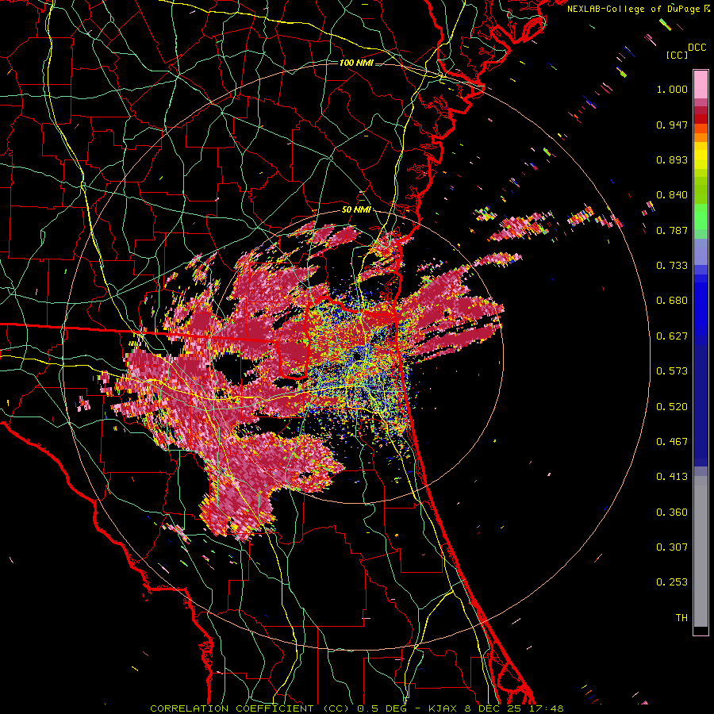714x714 pixels.
Task: Click the 0.360 color scale value
Action: [672, 512]
